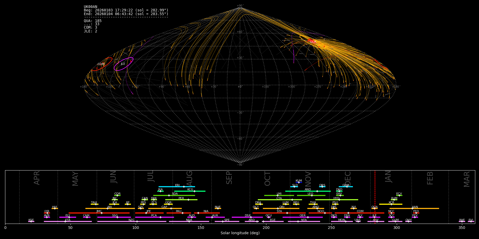The width and height of the screenshot is (479, 239).
Task: Click the QUA radiant label on sky map
Action: (313, 42)
